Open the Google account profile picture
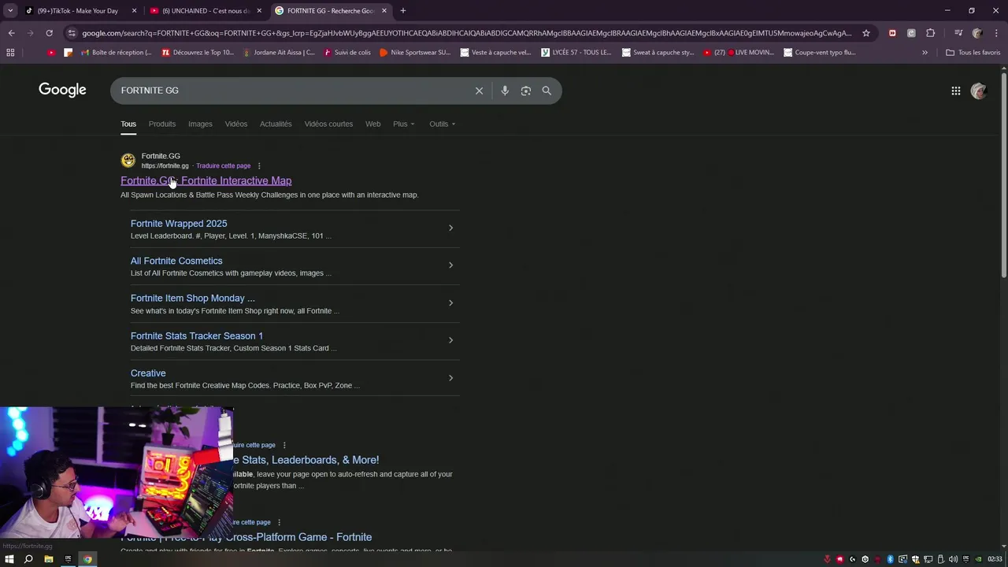Image resolution: width=1008 pixels, height=567 pixels. [x=979, y=91]
